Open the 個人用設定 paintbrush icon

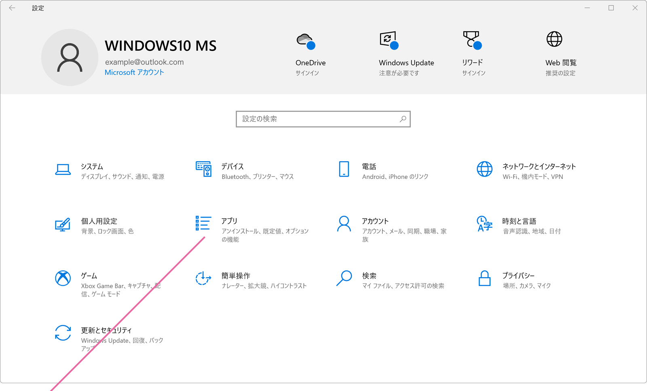pyautogui.click(x=63, y=225)
